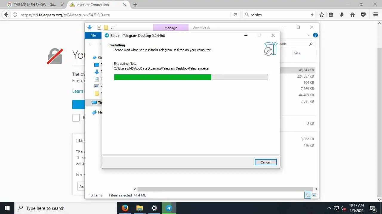This screenshot has width=382, height=214.
Task: Click Explorer search magnifier icon
Action: 311,44
